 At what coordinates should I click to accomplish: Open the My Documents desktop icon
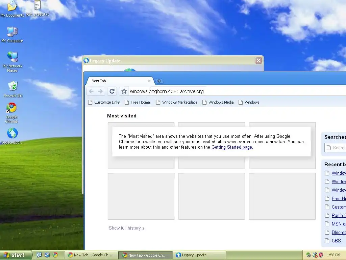[12, 9]
